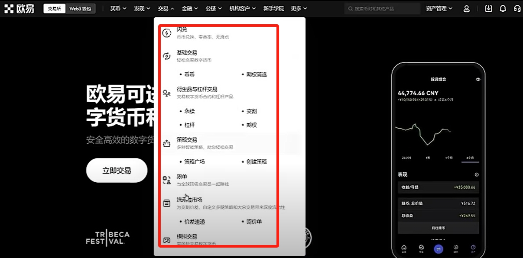The height and width of the screenshot is (258, 523).
Task: Click the 衍生品与杠杆交易 icon
Action: 167,93
